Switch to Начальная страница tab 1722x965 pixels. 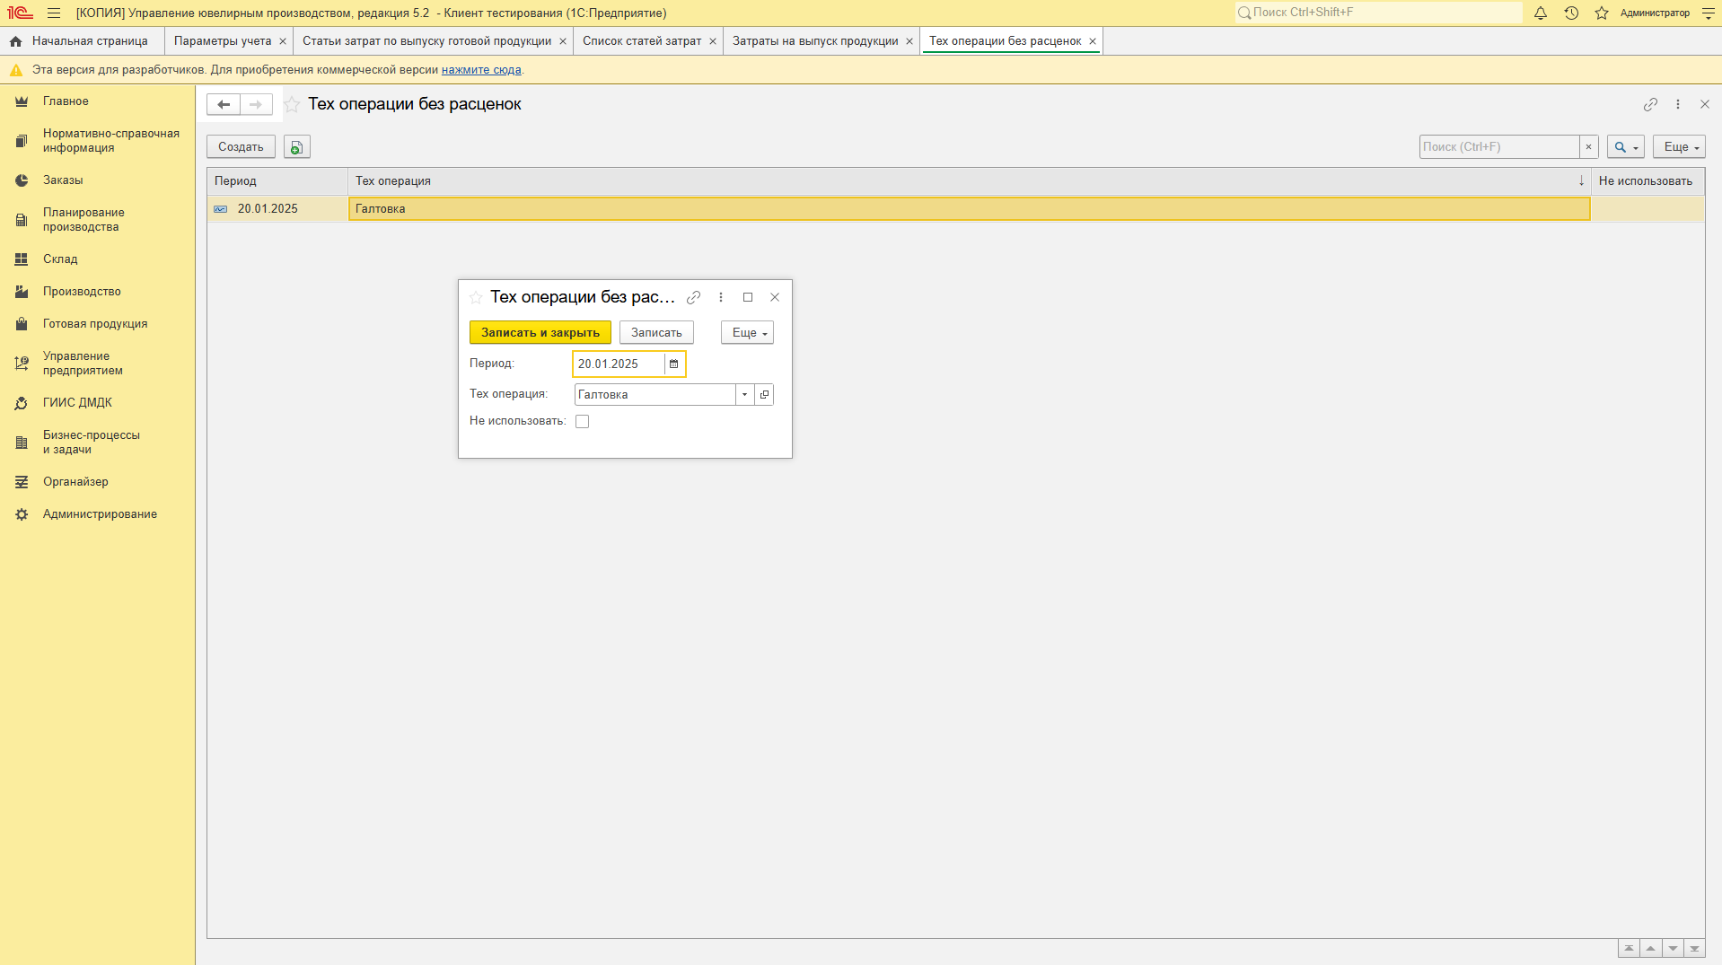tap(82, 41)
